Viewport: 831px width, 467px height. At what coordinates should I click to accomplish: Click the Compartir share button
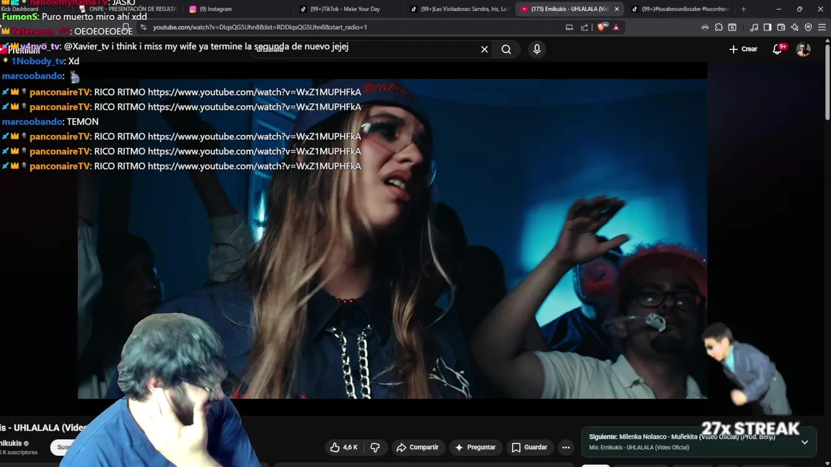point(417,448)
